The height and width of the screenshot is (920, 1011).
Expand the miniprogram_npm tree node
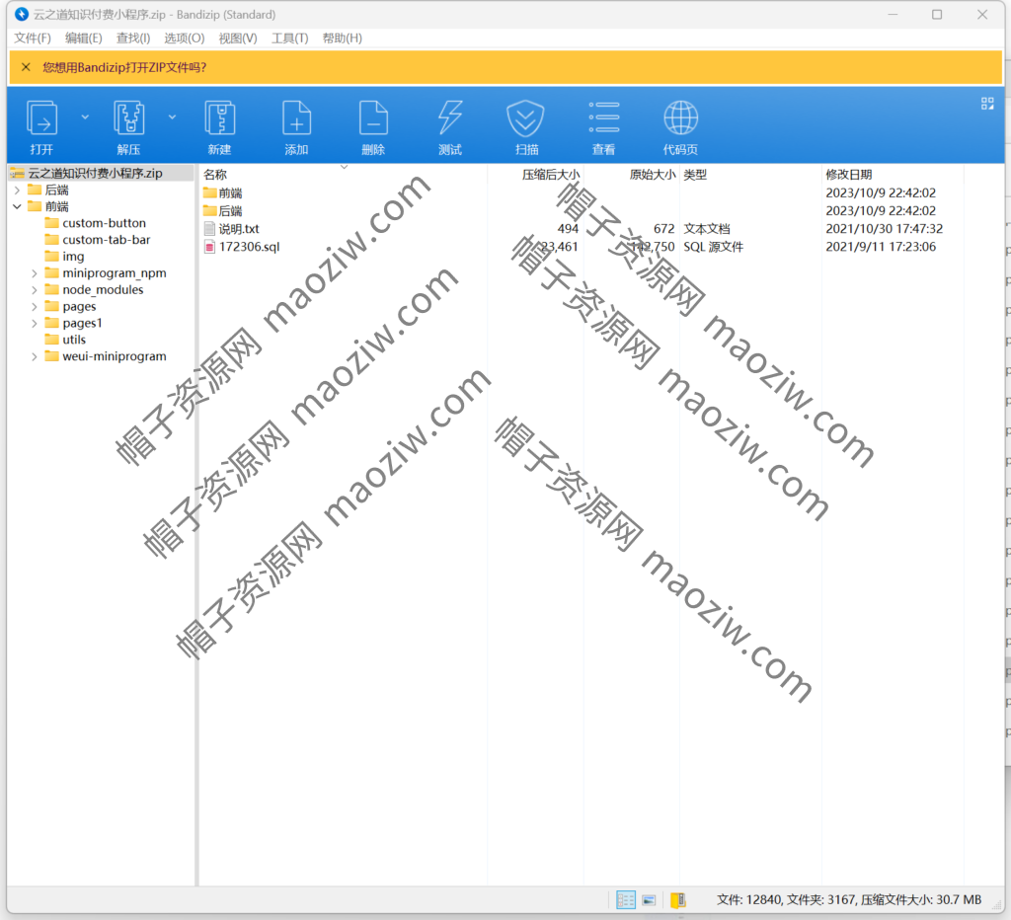35,273
